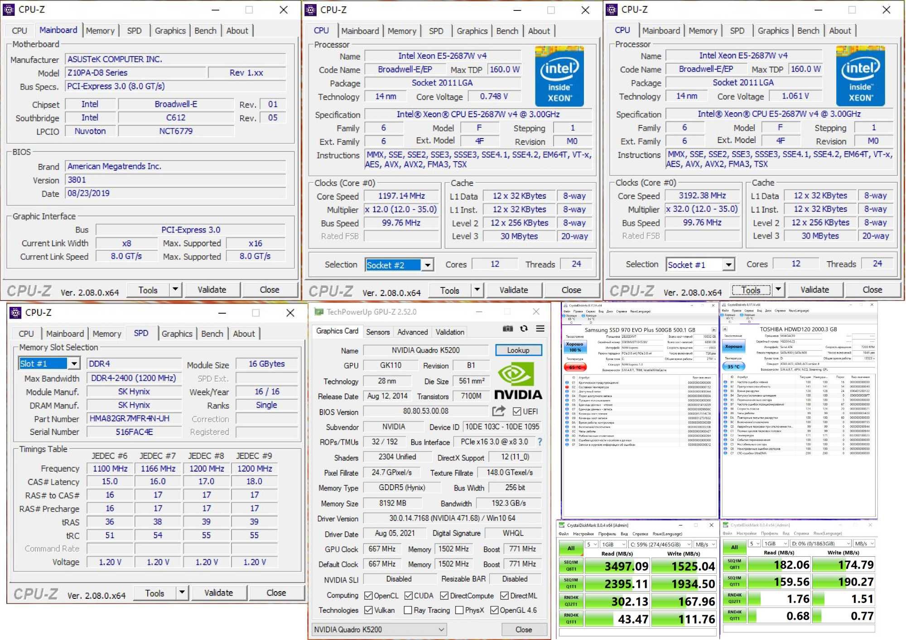Click Validate in Socket #2 CPU-Z window

[513, 290]
